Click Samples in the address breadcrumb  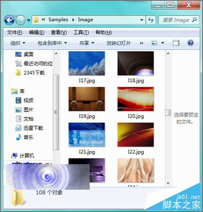(58, 20)
